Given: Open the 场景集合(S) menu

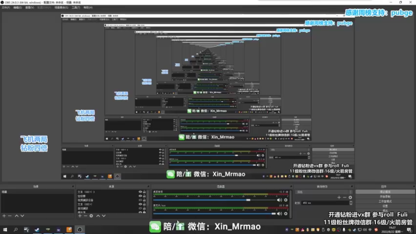Looking at the screenshot, I should click(61, 7).
